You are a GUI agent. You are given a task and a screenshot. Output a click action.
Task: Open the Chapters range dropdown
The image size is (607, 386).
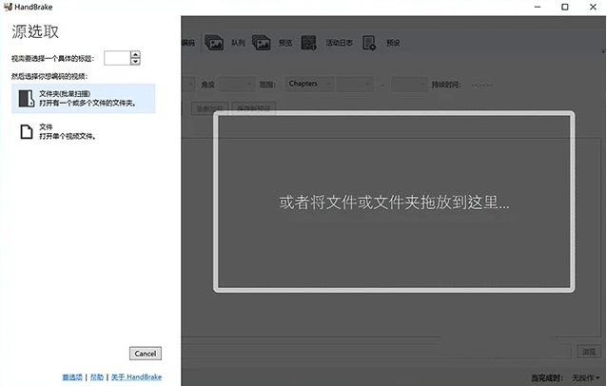(x=310, y=84)
